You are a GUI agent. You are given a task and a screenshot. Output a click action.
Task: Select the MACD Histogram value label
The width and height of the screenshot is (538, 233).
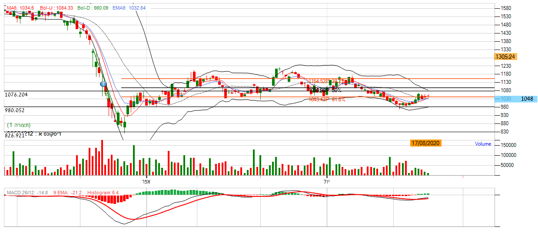coord(103,192)
